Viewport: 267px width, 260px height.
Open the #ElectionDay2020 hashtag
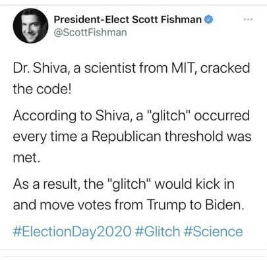tap(72, 232)
